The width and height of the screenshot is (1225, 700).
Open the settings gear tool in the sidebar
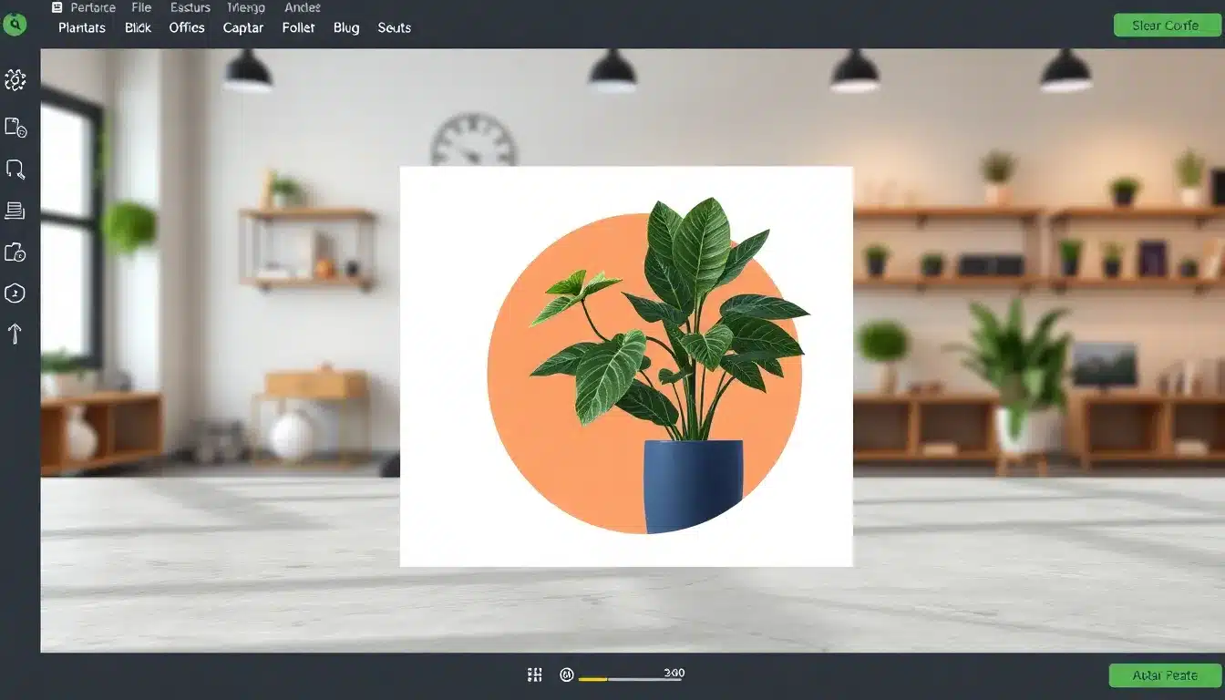tap(15, 79)
